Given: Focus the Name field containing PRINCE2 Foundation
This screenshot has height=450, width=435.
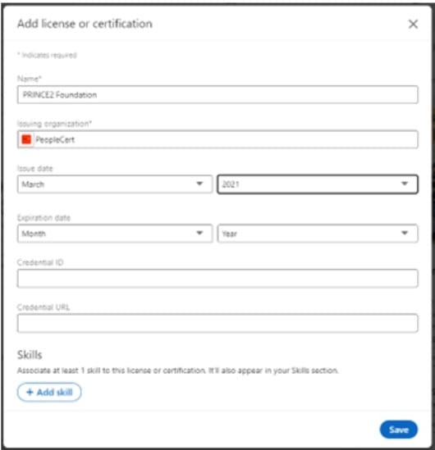Looking at the screenshot, I should [217, 94].
